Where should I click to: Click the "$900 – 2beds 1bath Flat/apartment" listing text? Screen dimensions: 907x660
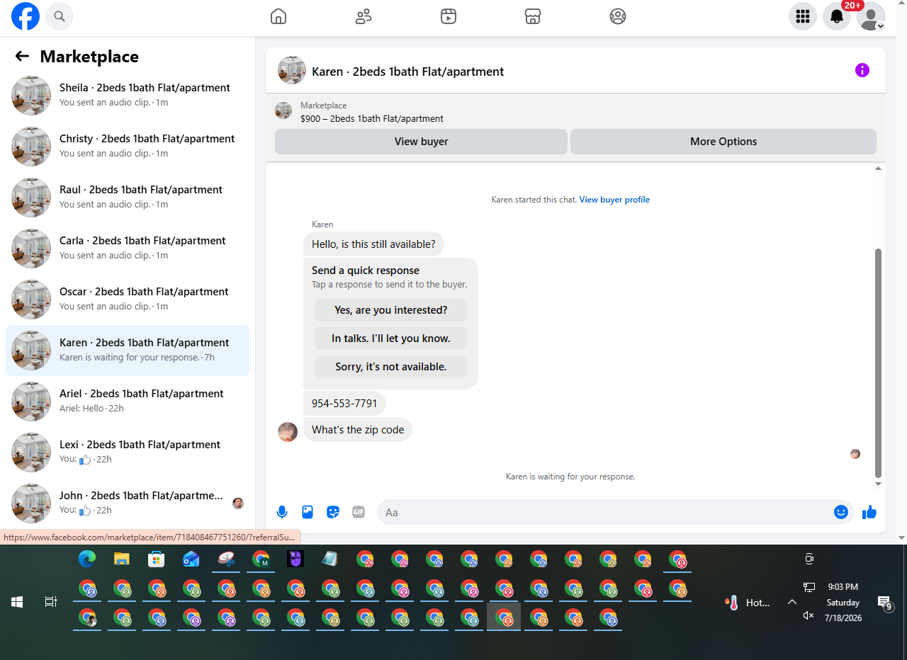(372, 119)
